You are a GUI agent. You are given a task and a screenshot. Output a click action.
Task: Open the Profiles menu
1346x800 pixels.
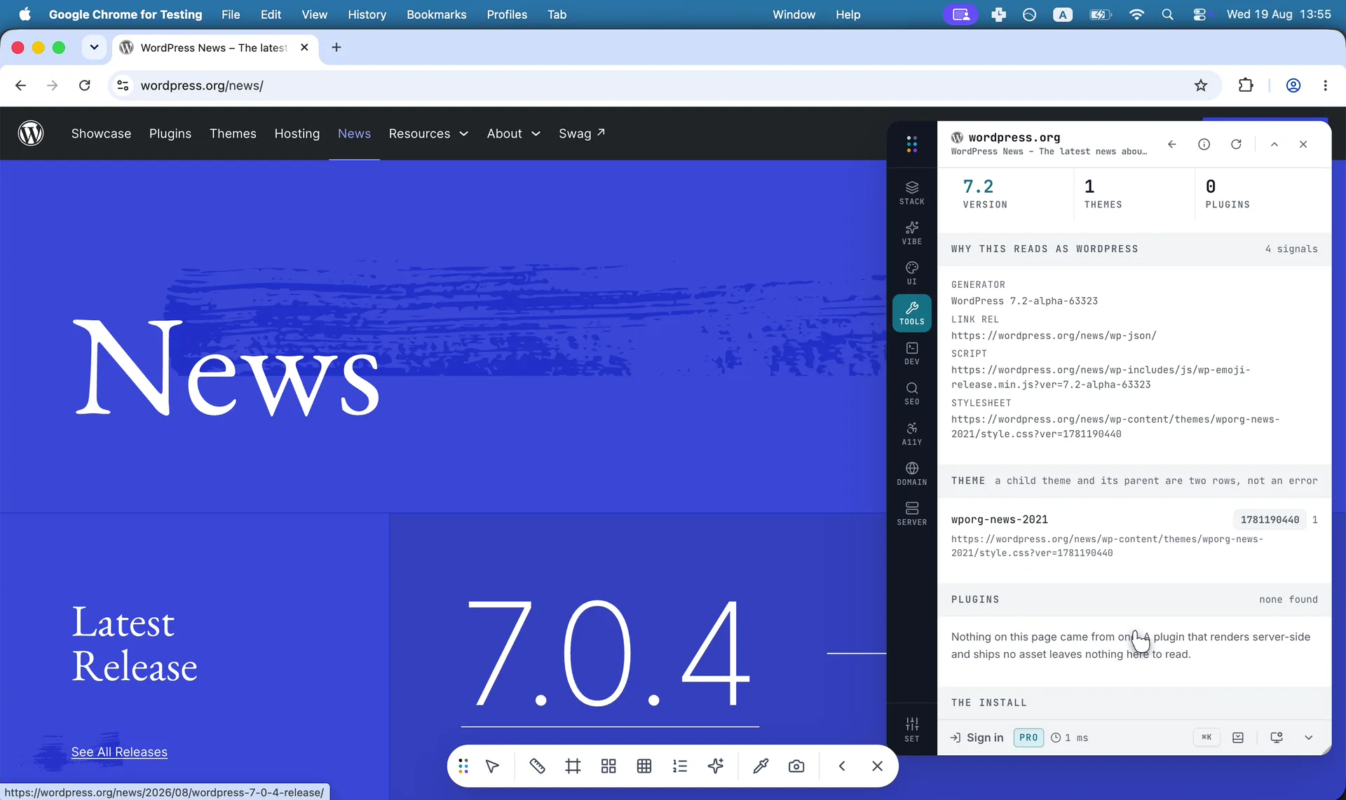point(507,15)
